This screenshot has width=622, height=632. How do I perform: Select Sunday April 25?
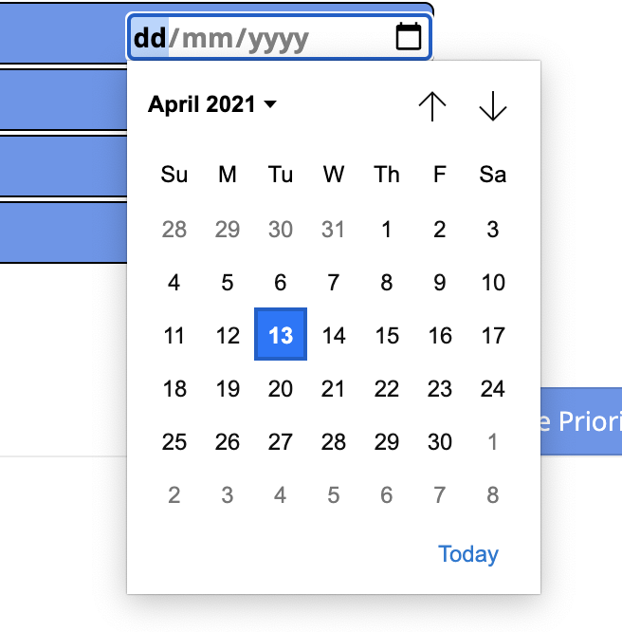(174, 442)
